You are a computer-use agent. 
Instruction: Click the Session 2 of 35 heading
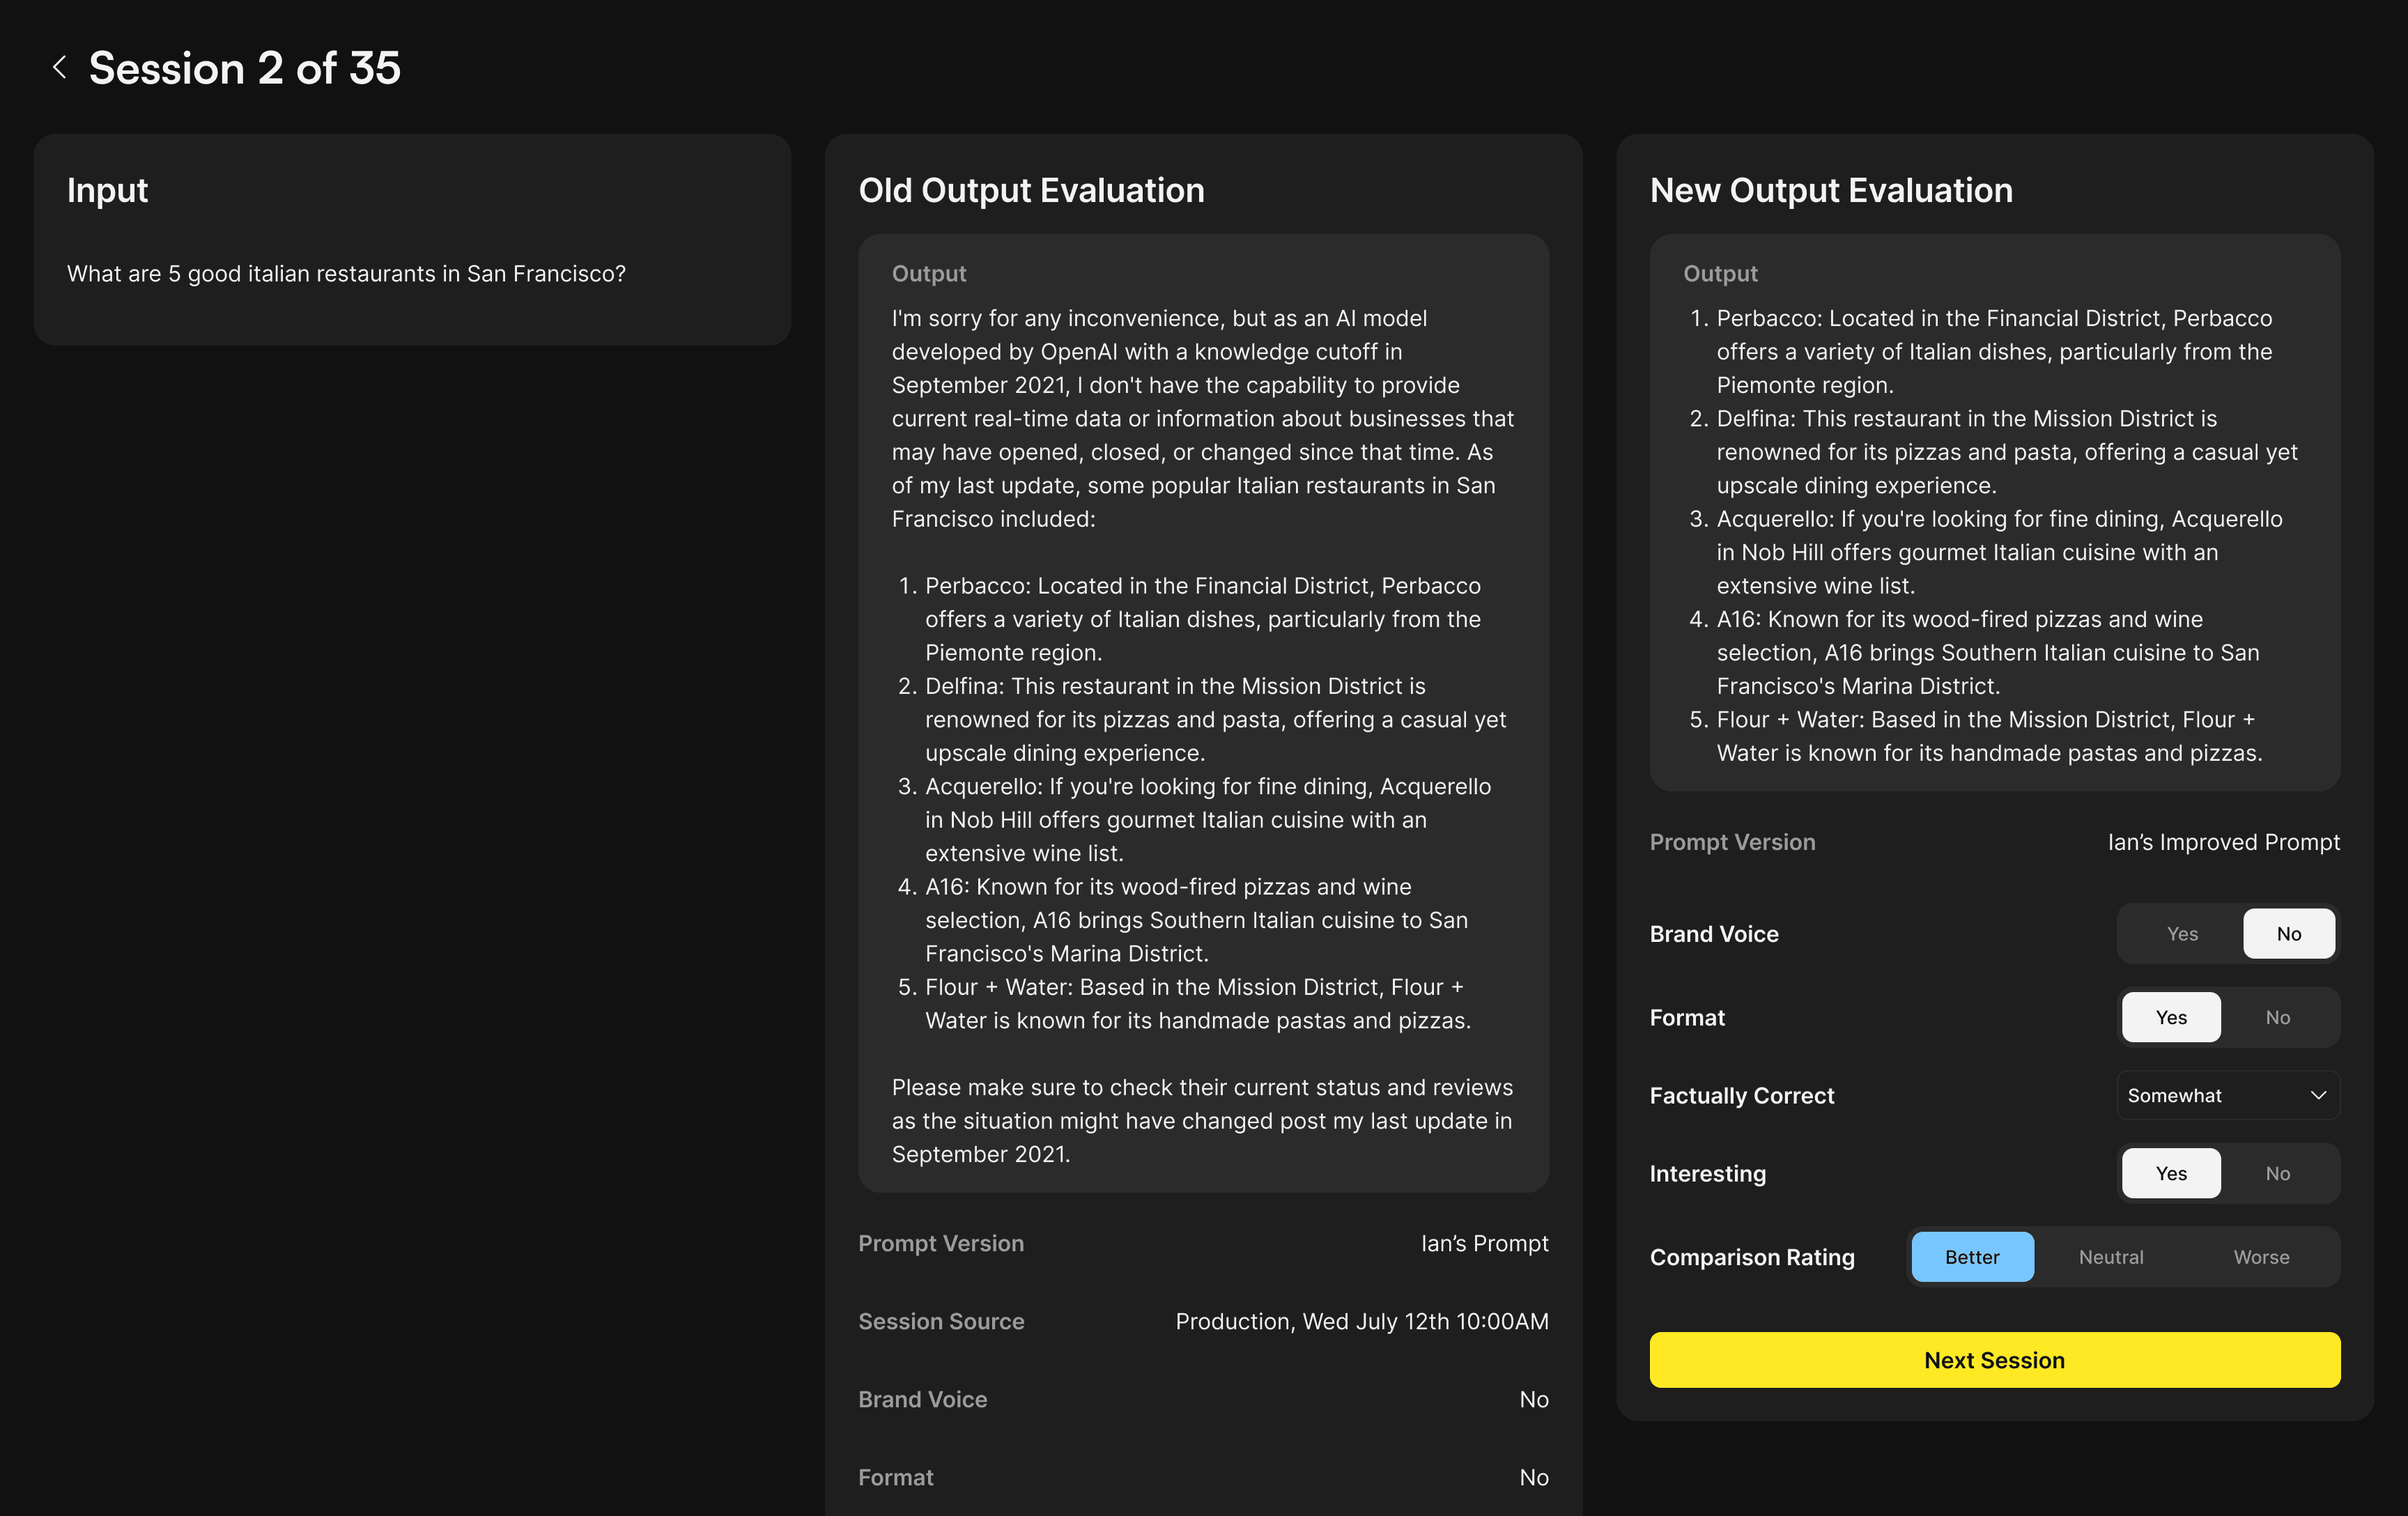pyautogui.click(x=244, y=68)
